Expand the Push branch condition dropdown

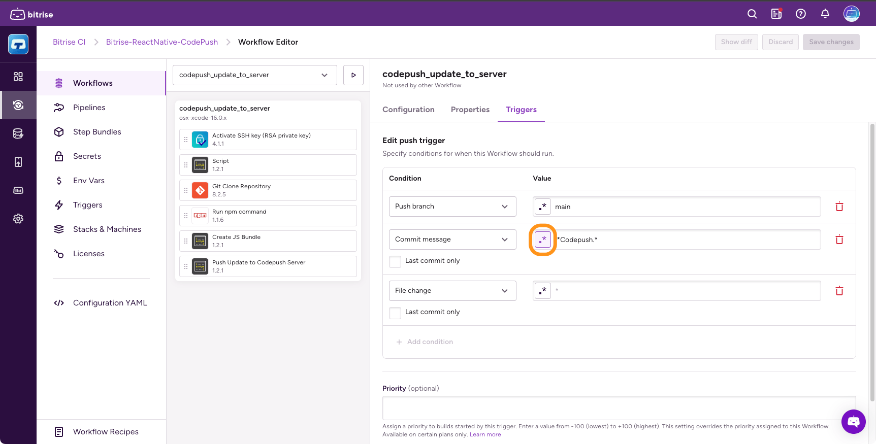click(452, 207)
